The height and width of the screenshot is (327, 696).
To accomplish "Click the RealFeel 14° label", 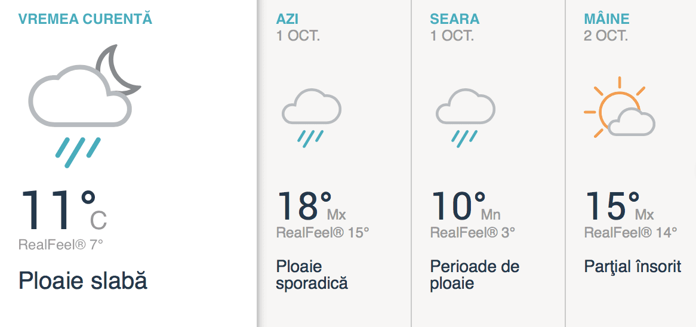I will [x=631, y=232].
